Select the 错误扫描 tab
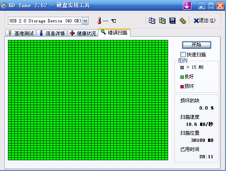The height and width of the screenshot is (171, 226). (114, 33)
